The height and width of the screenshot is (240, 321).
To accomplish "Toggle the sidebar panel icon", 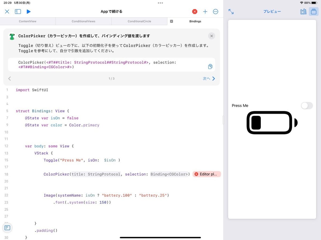I will coord(18,11).
